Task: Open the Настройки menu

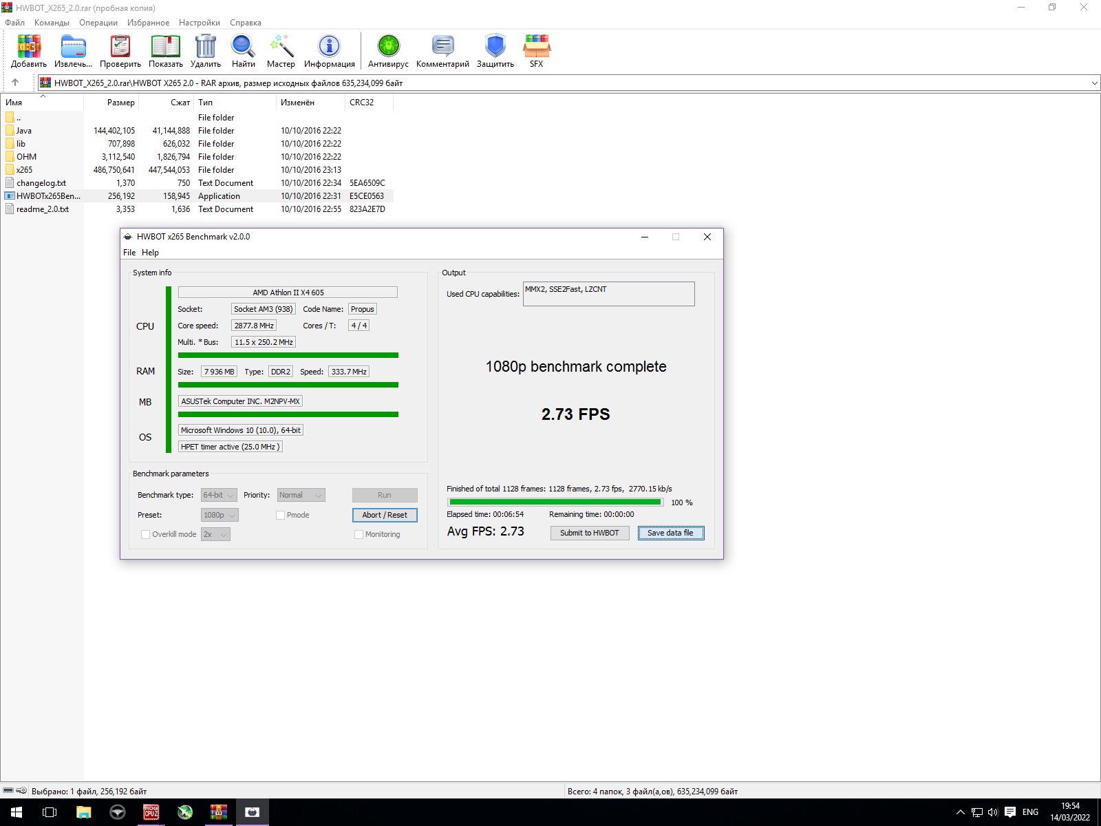Action: click(x=200, y=23)
